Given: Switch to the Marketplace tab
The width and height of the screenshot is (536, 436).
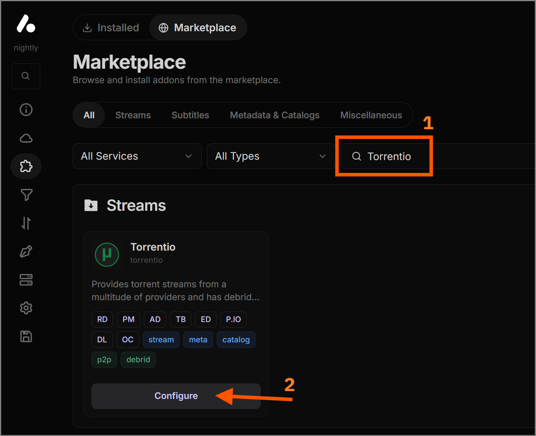Looking at the screenshot, I should 198,28.
